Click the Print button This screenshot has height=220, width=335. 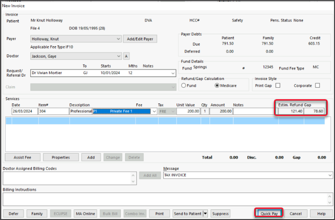(x=159, y=214)
